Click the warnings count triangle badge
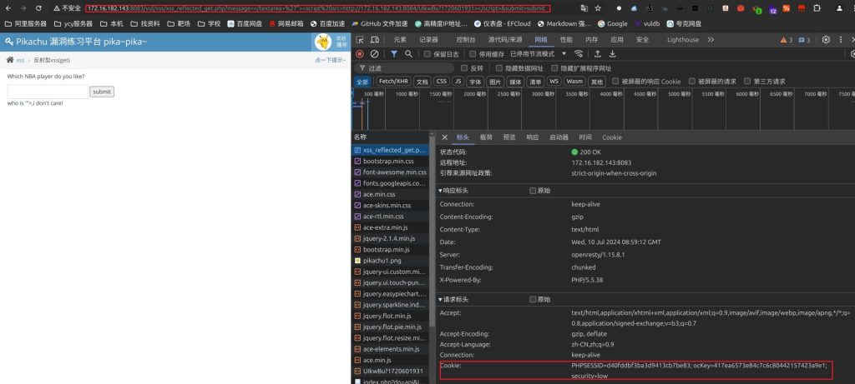This screenshot has width=855, height=384. [787, 40]
